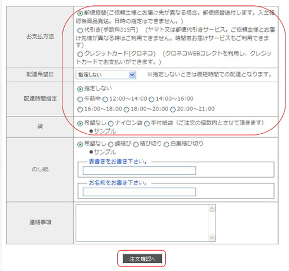
Task: Choose 午前中 delivery time
Action: point(80,100)
